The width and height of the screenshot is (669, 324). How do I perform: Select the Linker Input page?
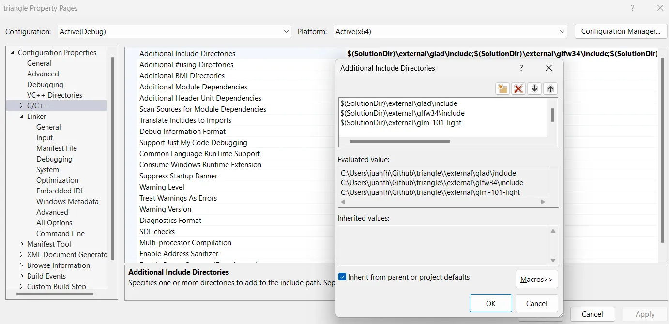pos(45,138)
